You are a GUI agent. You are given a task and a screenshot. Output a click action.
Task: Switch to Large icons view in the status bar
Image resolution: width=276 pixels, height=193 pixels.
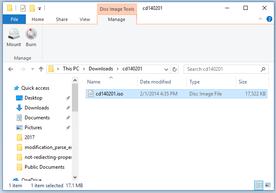(268, 185)
